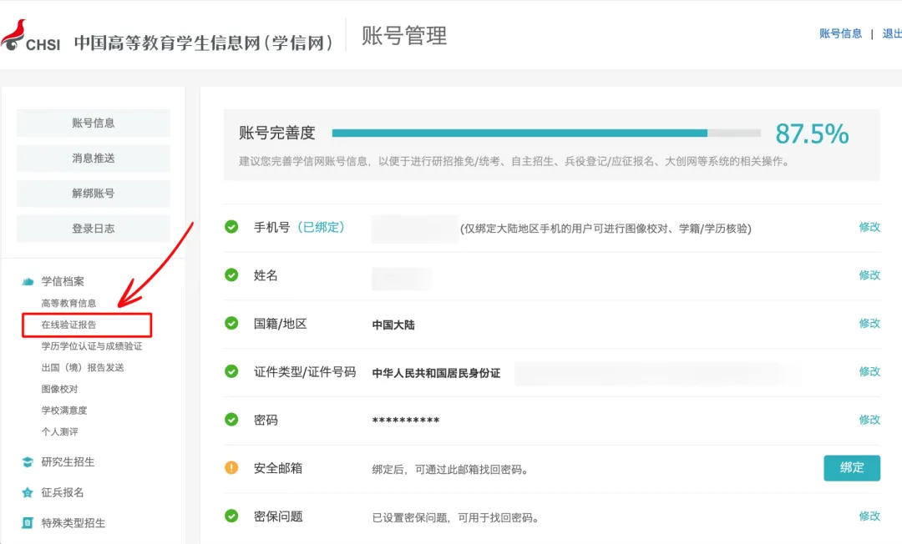
Task: Open 在线验证报告 in sidebar
Action: tap(68, 325)
